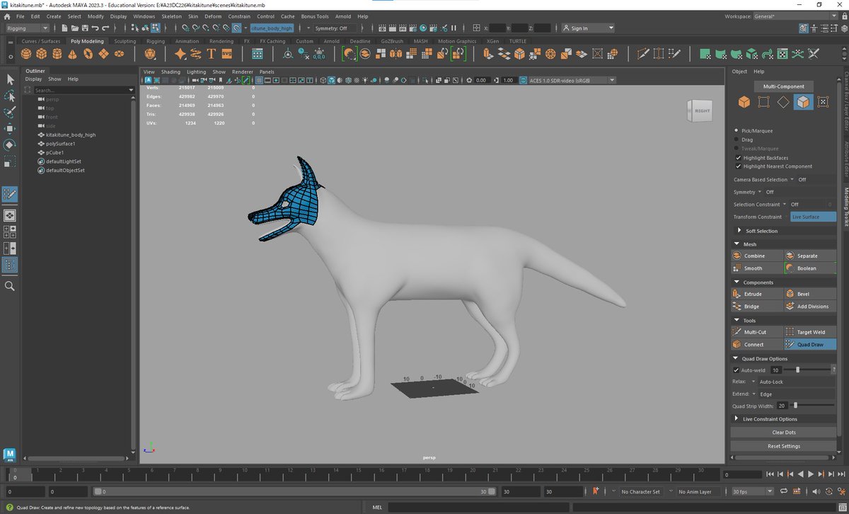This screenshot has width=849, height=514.
Task: Select the Tweak/Marquee radio option
Action: pos(737,149)
